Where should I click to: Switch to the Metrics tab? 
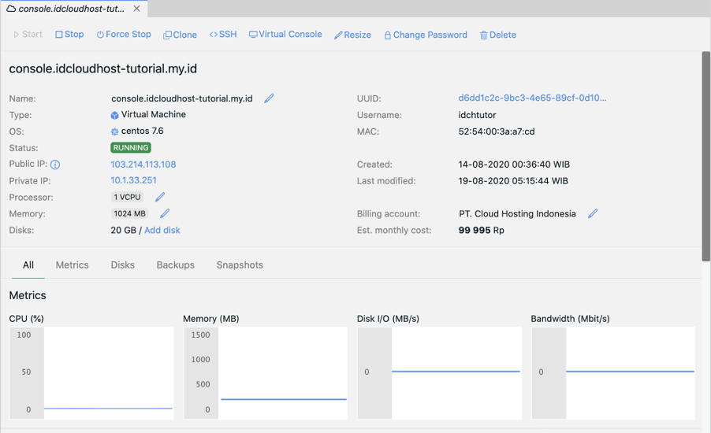(x=72, y=265)
